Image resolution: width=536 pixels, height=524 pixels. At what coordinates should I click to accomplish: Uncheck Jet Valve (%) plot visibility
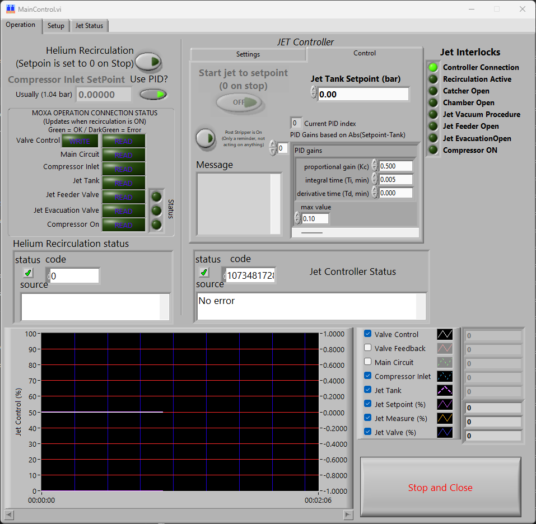tap(368, 432)
